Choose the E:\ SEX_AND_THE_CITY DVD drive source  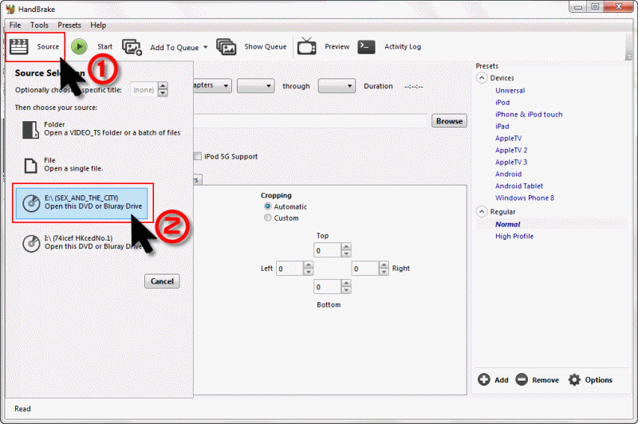pyautogui.click(x=82, y=202)
